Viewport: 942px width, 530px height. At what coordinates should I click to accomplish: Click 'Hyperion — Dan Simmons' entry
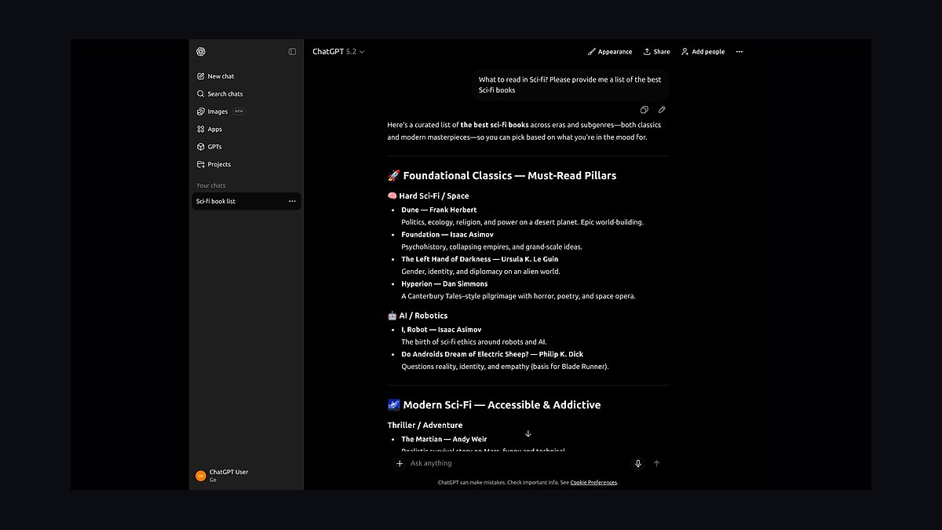click(444, 283)
